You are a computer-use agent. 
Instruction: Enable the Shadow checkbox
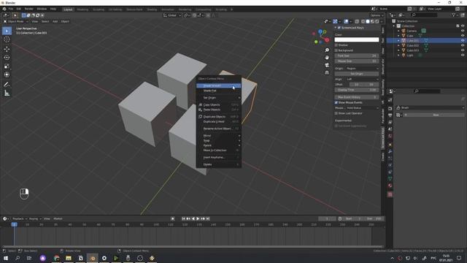pos(336,45)
